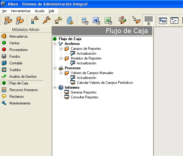Open Consultar Reportes item
This screenshot has width=183, height=157.
point(85,97)
